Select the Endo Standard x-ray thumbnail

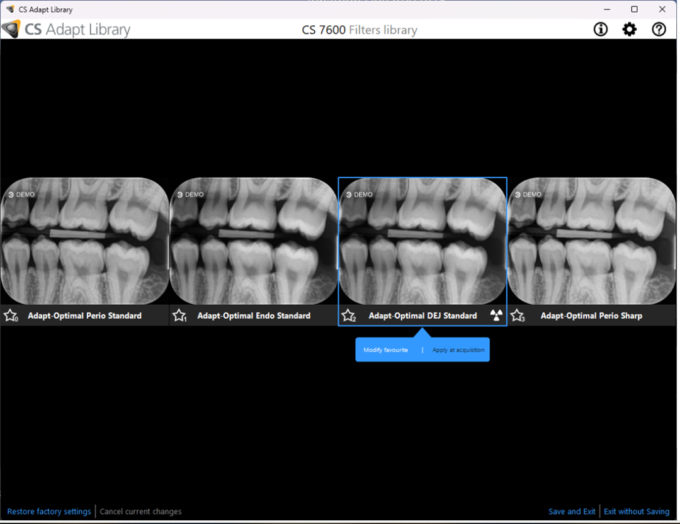point(253,241)
